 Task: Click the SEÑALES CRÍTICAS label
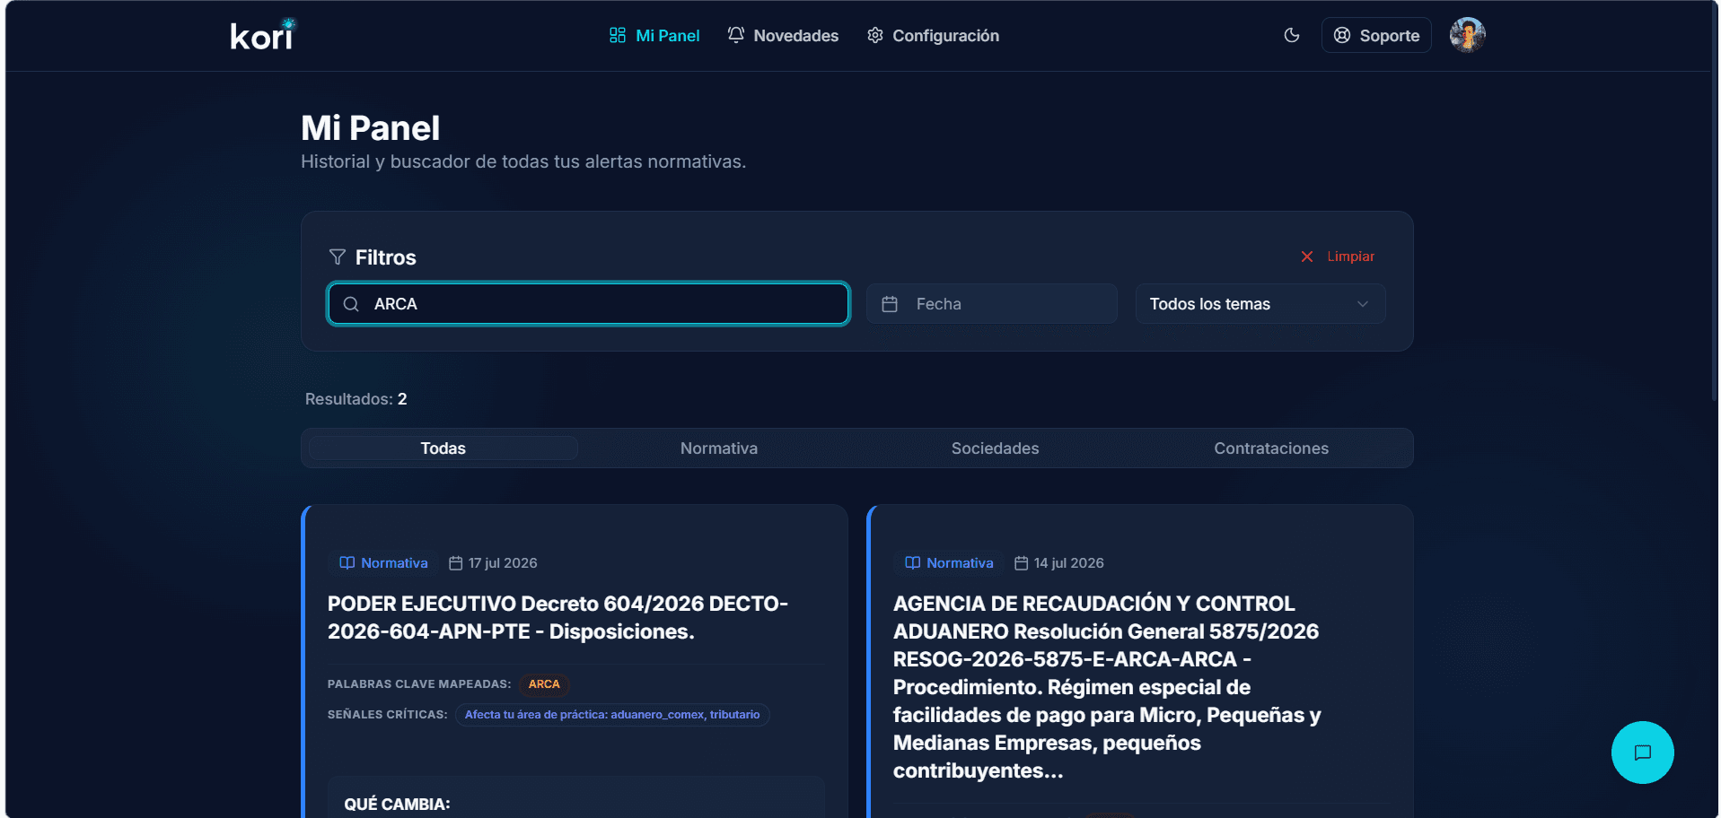point(388,715)
